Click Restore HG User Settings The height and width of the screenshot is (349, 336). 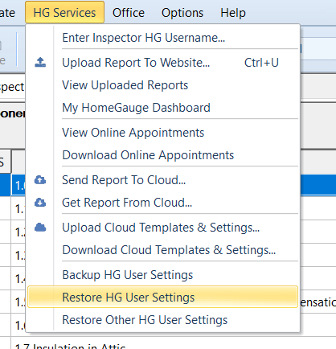[x=163, y=297]
